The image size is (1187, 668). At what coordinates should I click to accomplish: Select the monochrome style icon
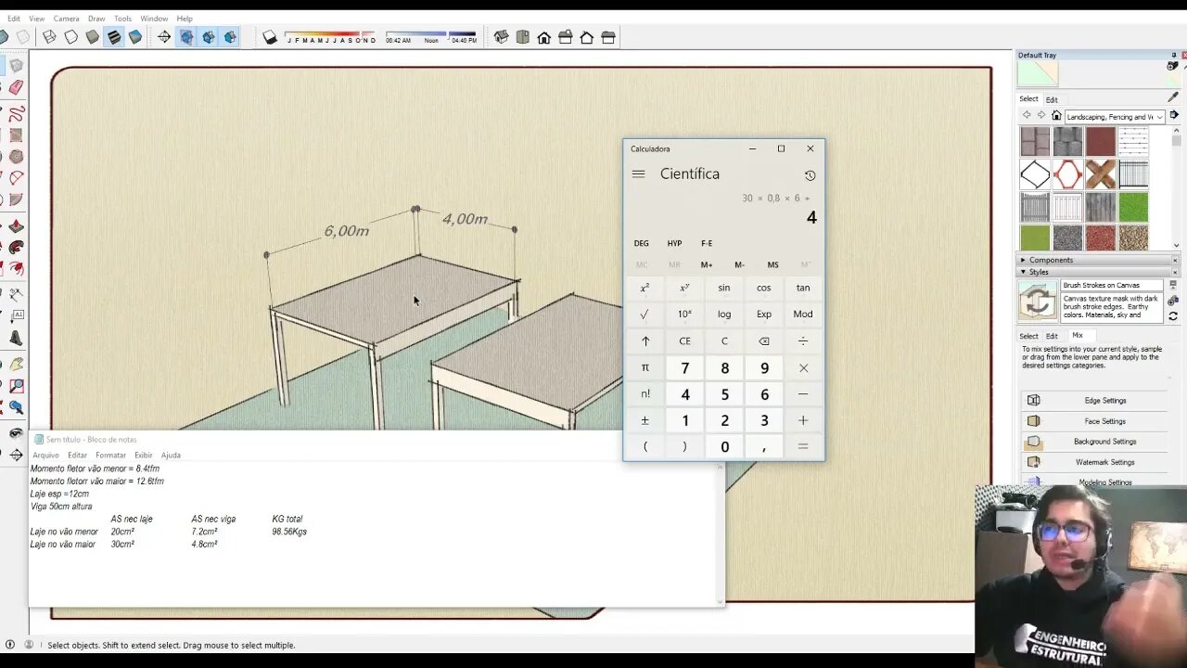(x=135, y=37)
